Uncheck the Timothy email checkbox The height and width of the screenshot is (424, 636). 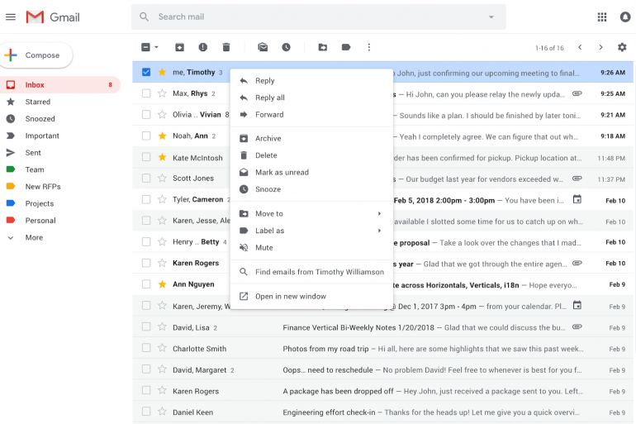(146, 72)
